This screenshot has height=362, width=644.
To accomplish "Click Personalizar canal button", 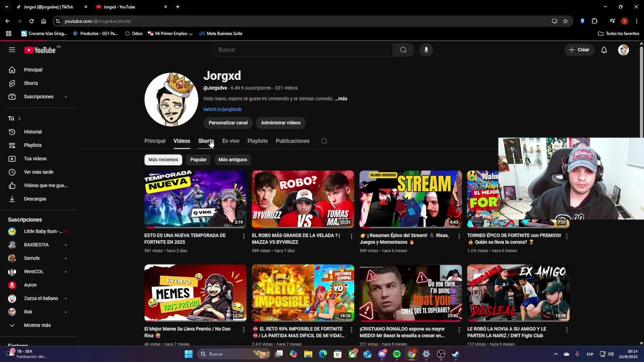I will (x=228, y=123).
